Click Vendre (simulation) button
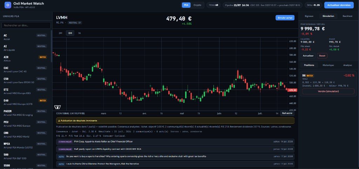Image resolution: width=359 pixels, height=169 pixels. pyautogui.click(x=328, y=91)
